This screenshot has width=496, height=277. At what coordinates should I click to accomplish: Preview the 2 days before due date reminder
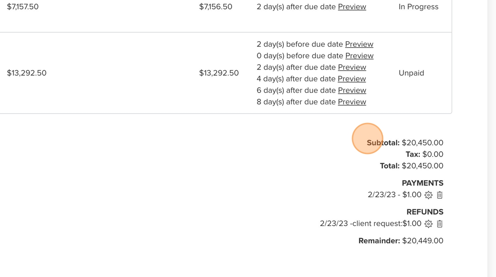pos(359,44)
